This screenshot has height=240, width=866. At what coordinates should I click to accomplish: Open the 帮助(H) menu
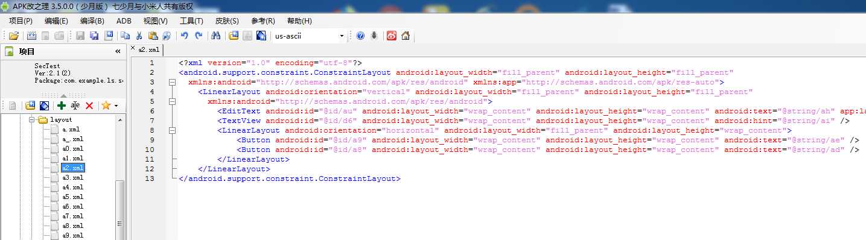tap(299, 21)
